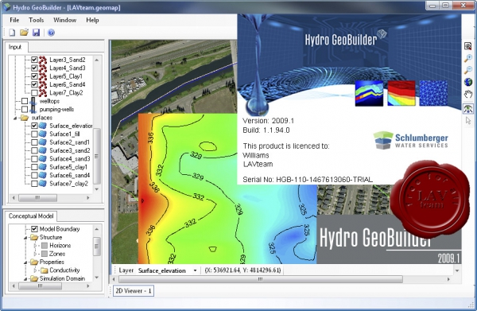Click the blue surface icon beside Surface3_sand2
The width and height of the screenshot is (477, 311).
click(x=43, y=150)
